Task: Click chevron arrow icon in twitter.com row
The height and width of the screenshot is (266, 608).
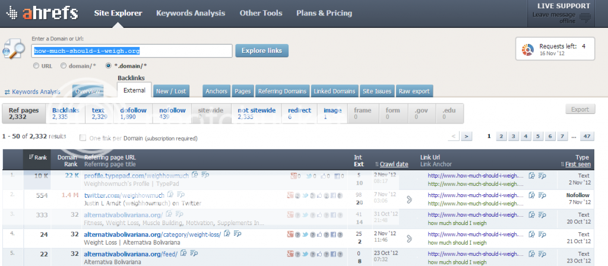Action: click(409, 199)
